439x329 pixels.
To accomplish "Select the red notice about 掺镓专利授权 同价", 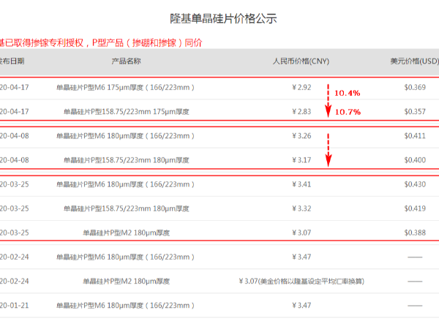I will coord(101,43).
